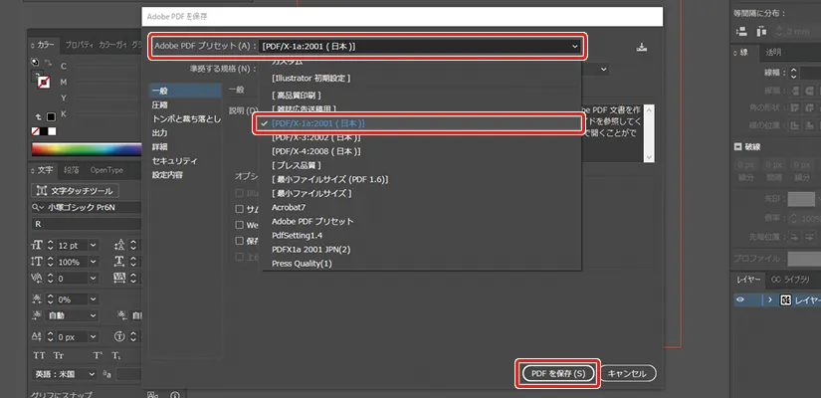Select [プレス品質] preset
821x398 pixels.
422,165
